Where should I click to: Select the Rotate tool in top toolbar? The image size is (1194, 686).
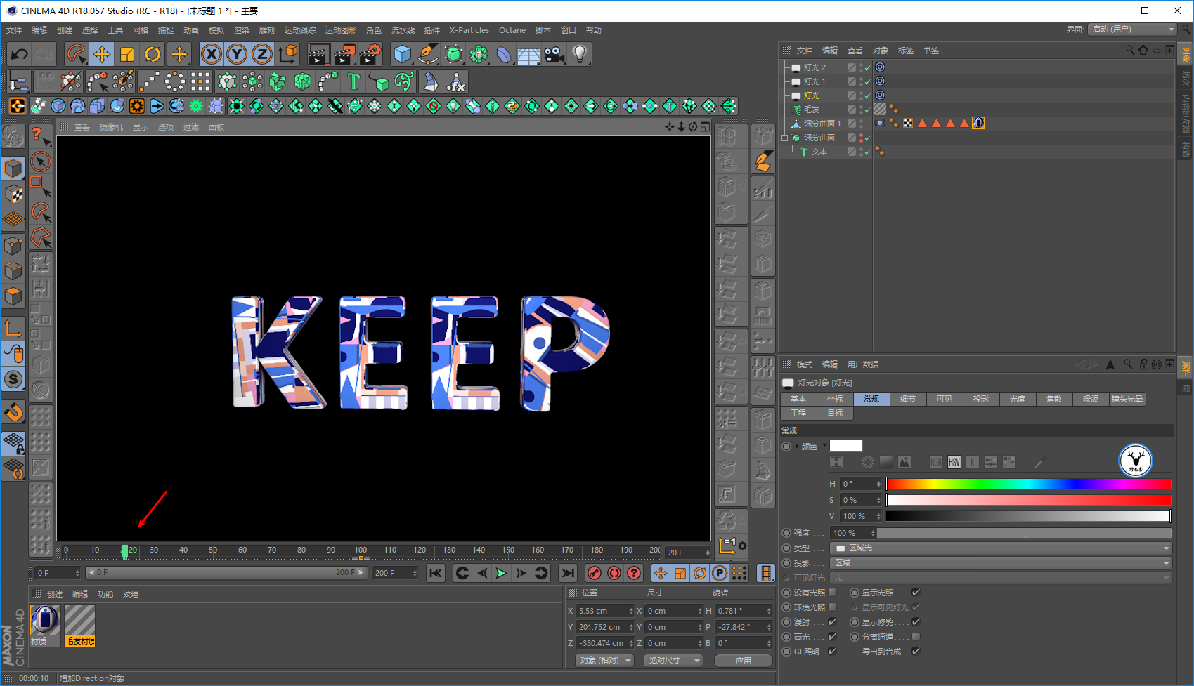click(x=153, y=54)
